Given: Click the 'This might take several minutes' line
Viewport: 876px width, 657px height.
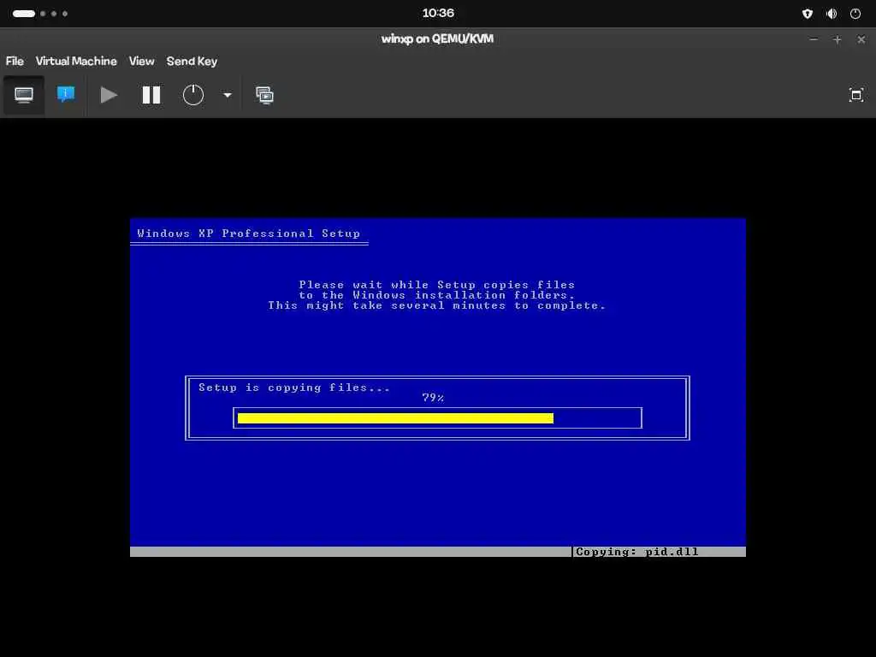Looking at the screenshot, I should click(x=437, y=305).
